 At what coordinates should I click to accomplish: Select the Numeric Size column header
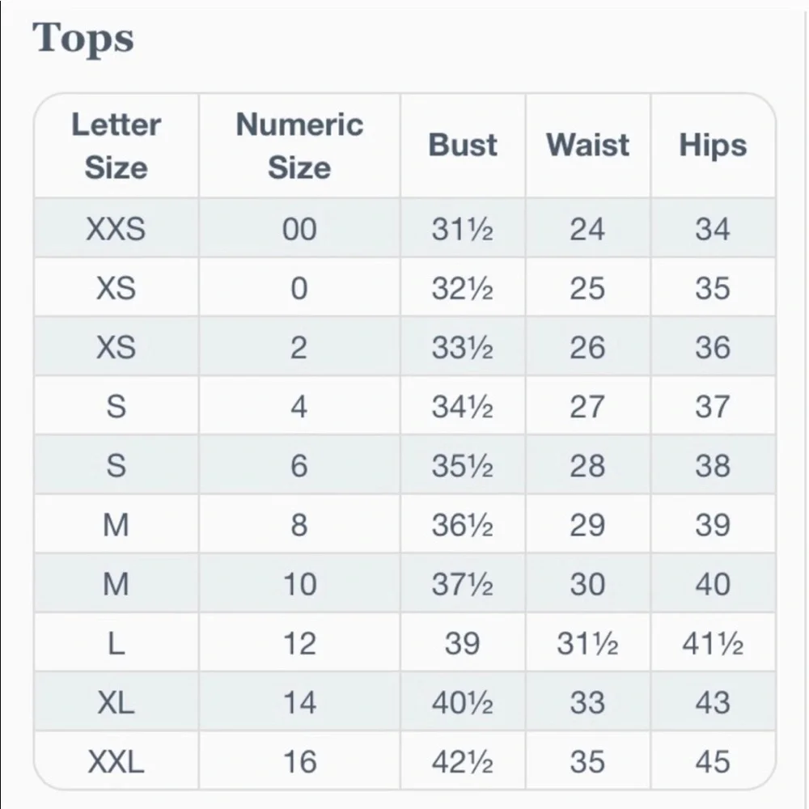pyautogui.click(x=299, y=146)
